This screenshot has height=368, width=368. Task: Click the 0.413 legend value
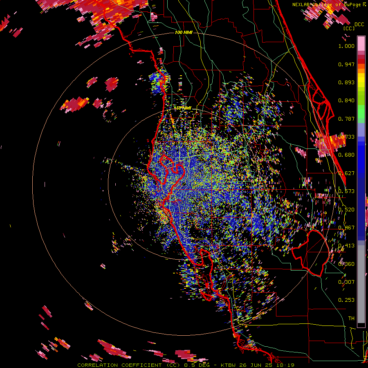[346, 246]
